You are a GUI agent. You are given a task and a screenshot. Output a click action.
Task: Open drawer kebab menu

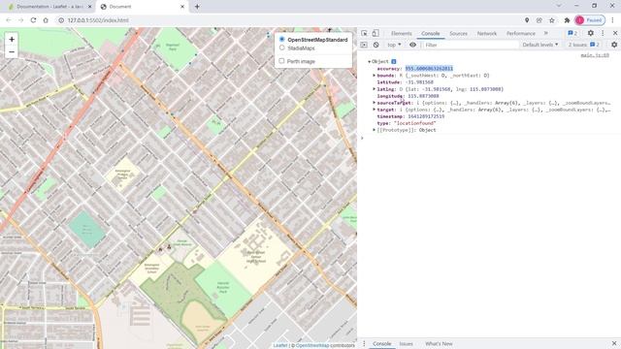364,343
